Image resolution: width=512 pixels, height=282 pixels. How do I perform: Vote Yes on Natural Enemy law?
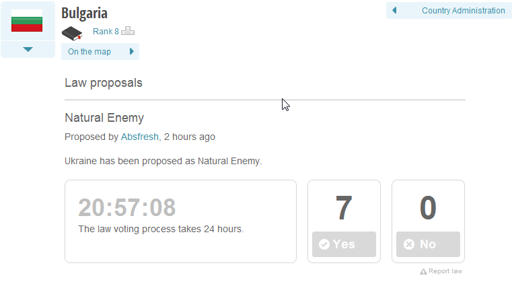pos(344,244)
